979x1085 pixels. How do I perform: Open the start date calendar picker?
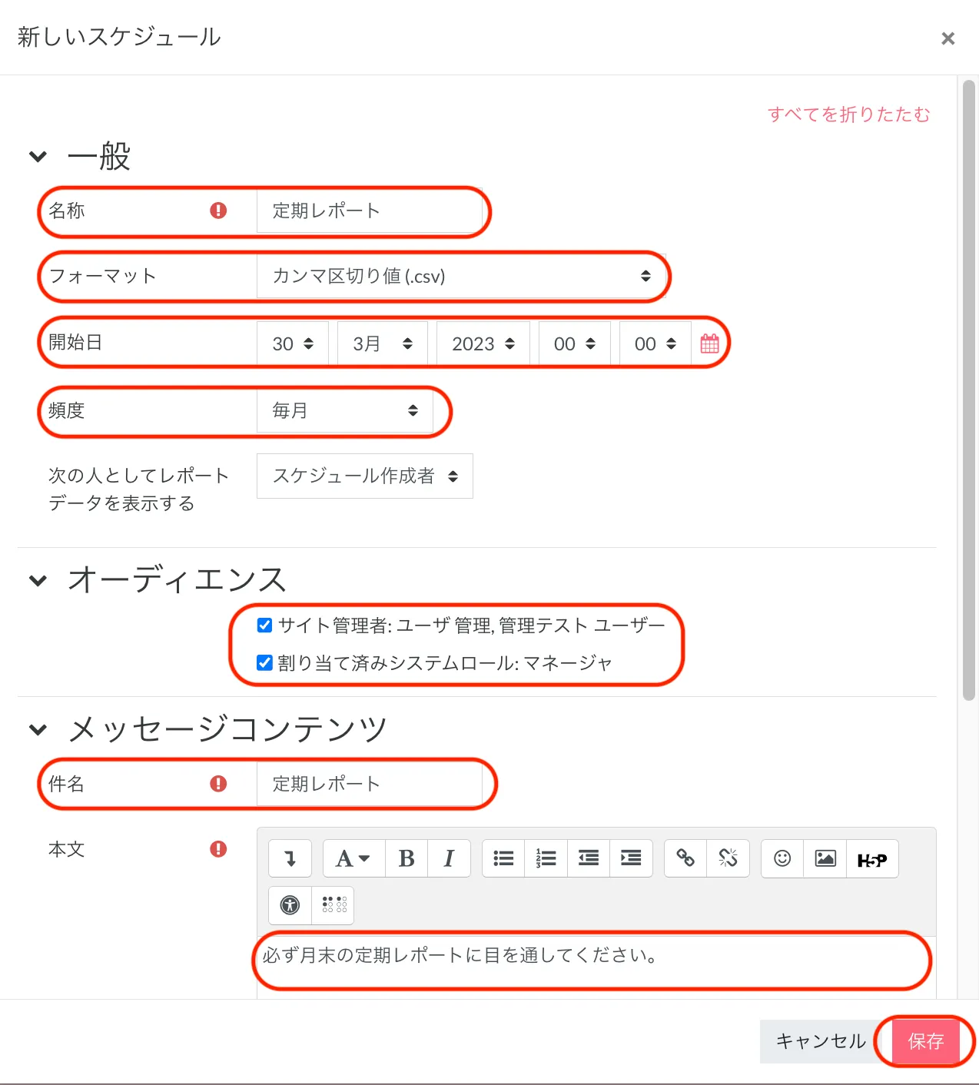click(710, 343)
